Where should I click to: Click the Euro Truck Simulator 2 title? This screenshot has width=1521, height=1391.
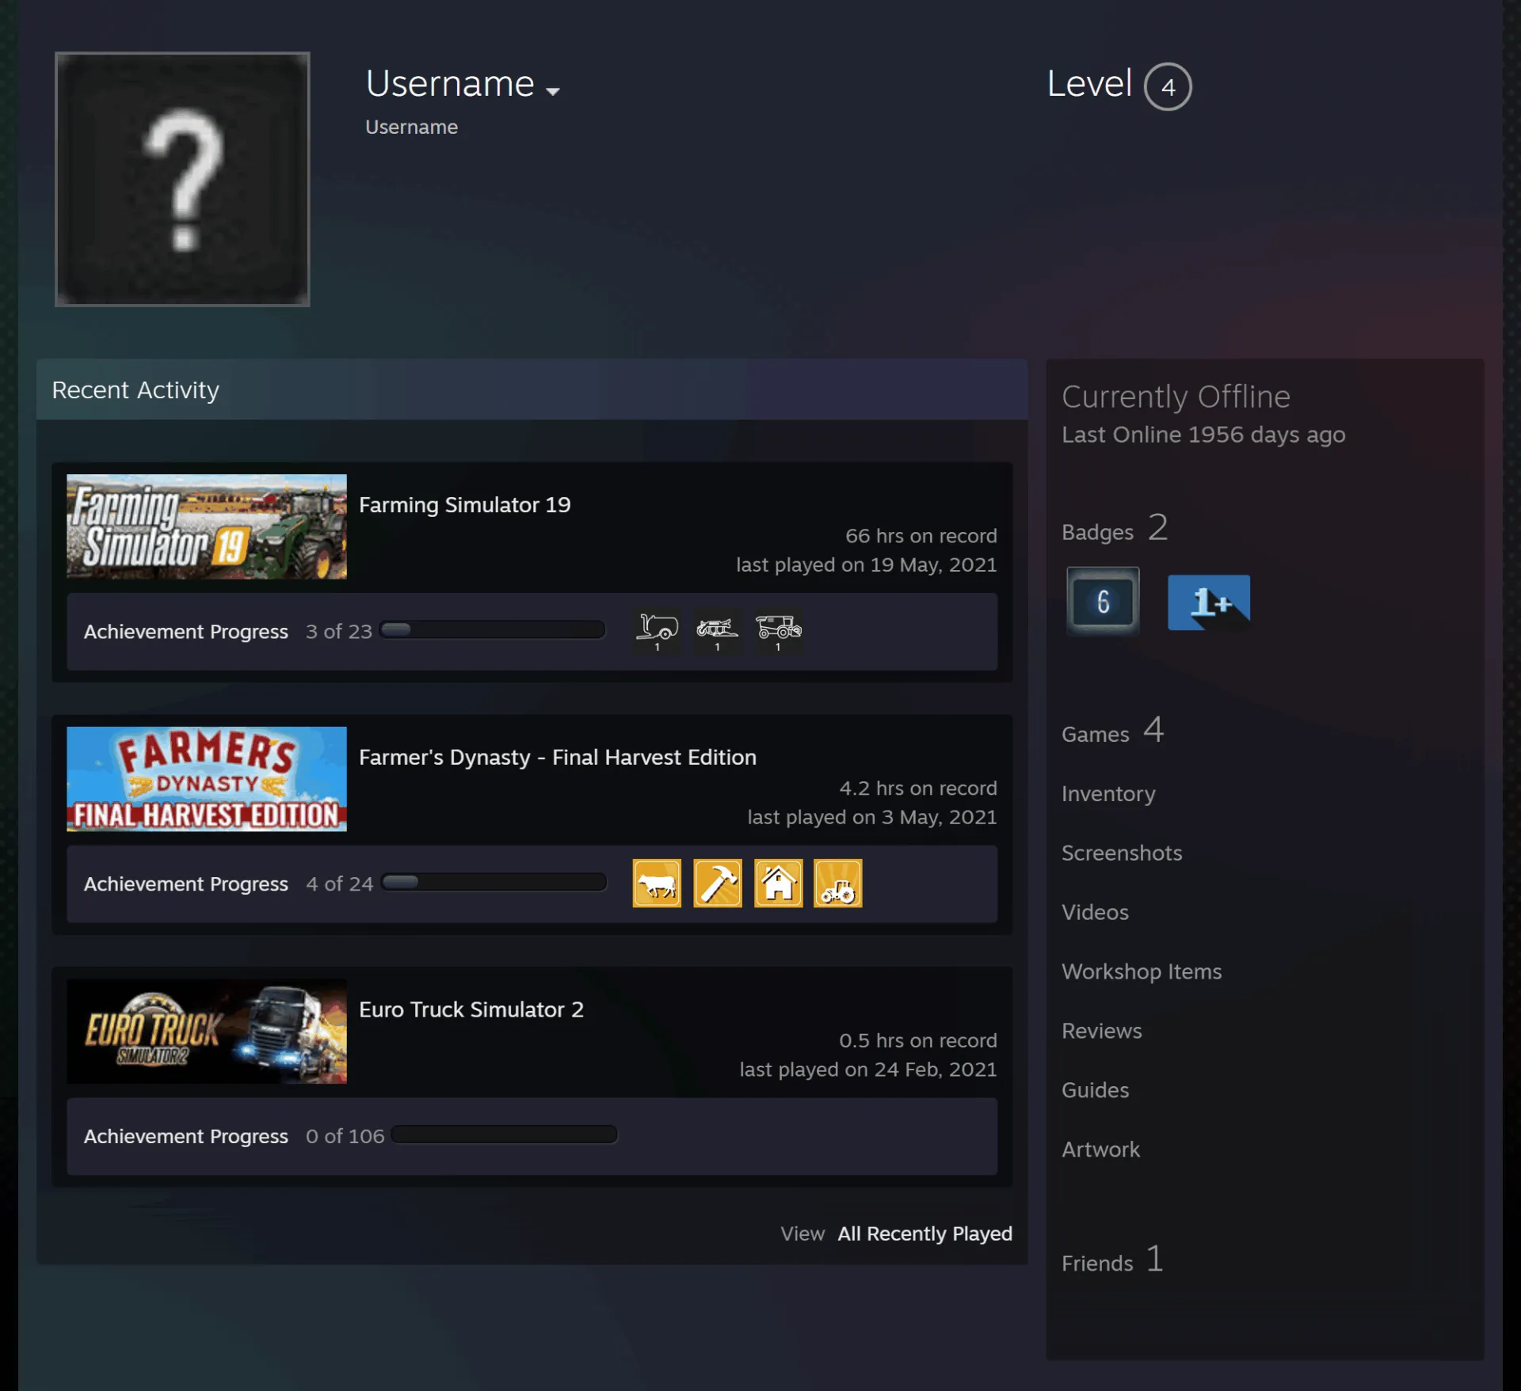coord(471,1009)
